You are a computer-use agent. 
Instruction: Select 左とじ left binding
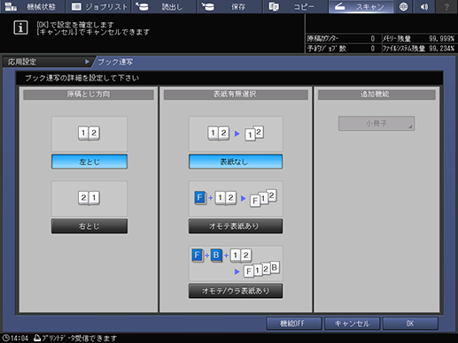point(89,162)
